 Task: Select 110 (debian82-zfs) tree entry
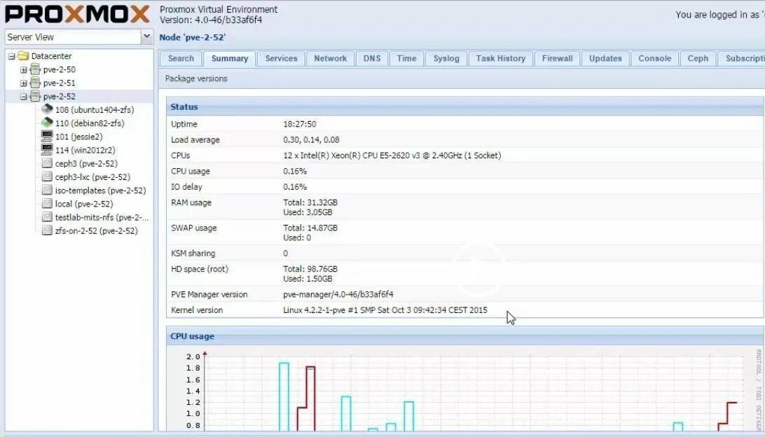point(89,123)
